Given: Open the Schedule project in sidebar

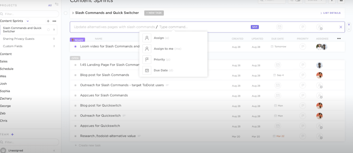Looking at the screenshot, I should click(7, 69).
